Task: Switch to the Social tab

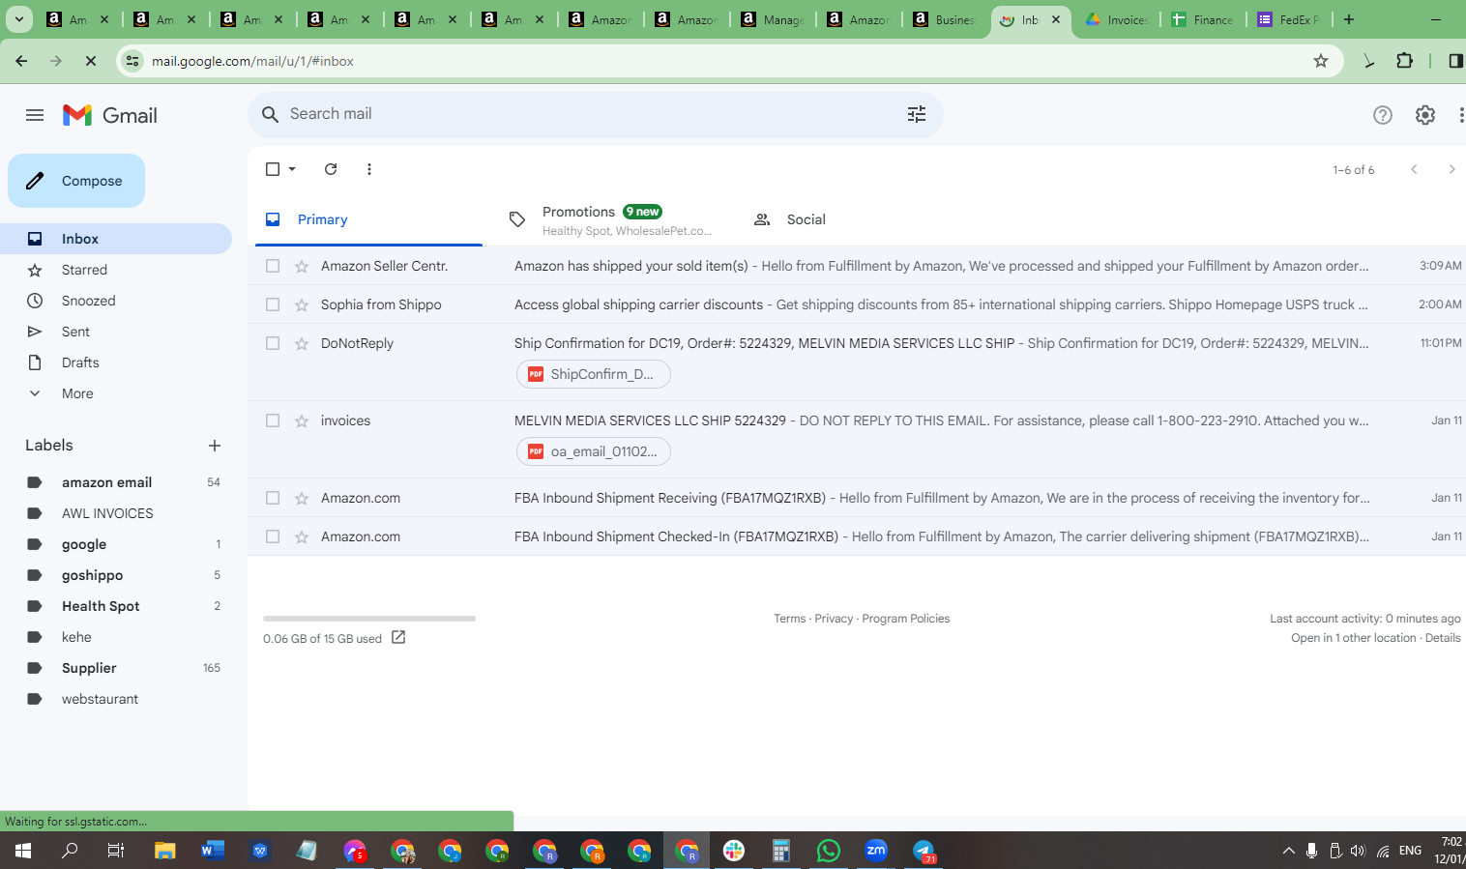Action: click(806, 219)
